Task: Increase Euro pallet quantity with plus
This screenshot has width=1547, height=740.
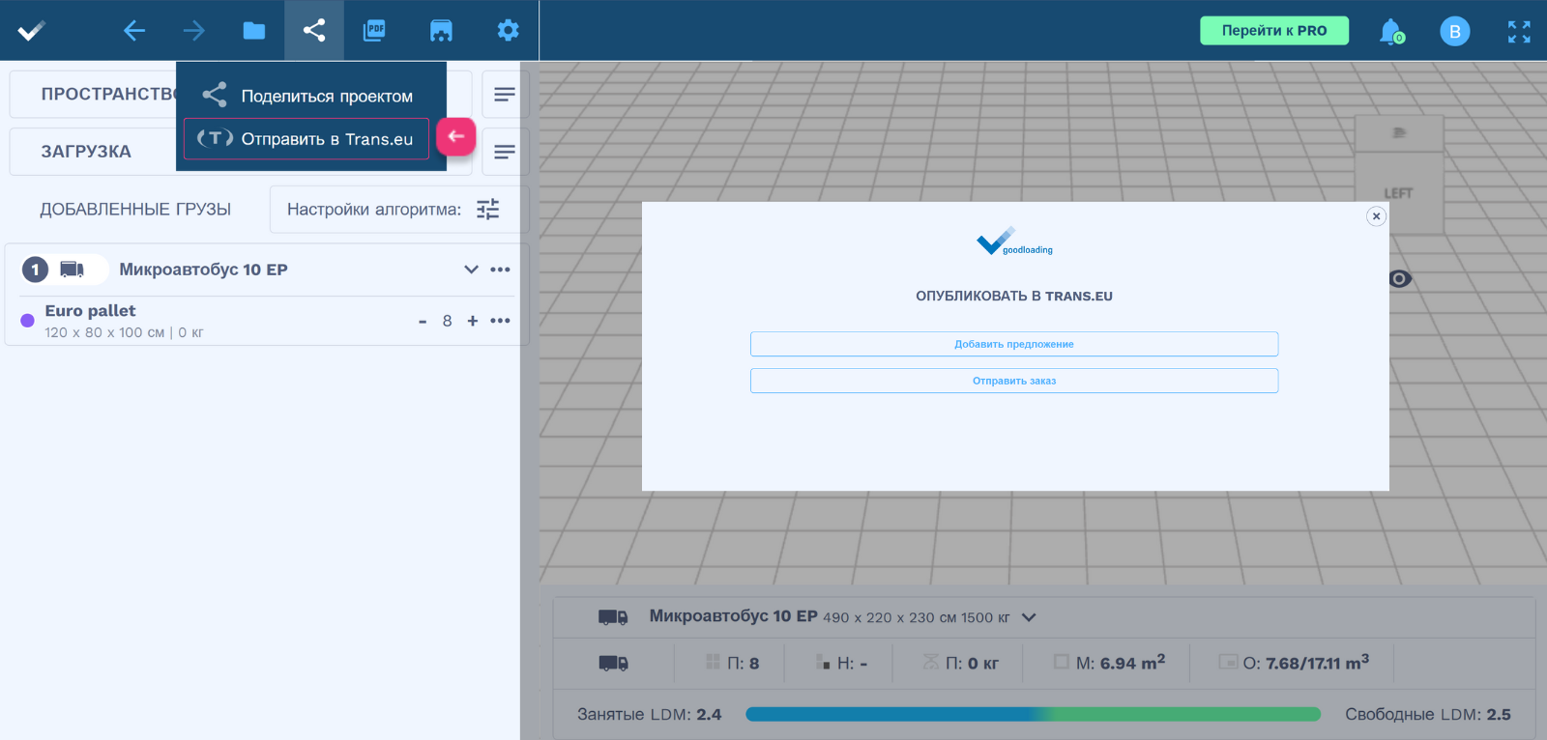Action: [473, 321]
